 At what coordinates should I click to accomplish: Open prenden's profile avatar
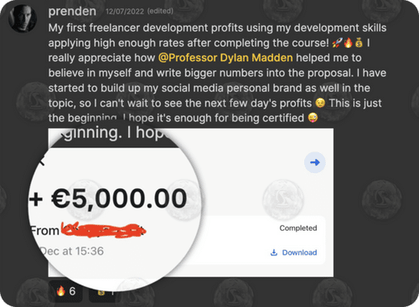click(23, 18)
